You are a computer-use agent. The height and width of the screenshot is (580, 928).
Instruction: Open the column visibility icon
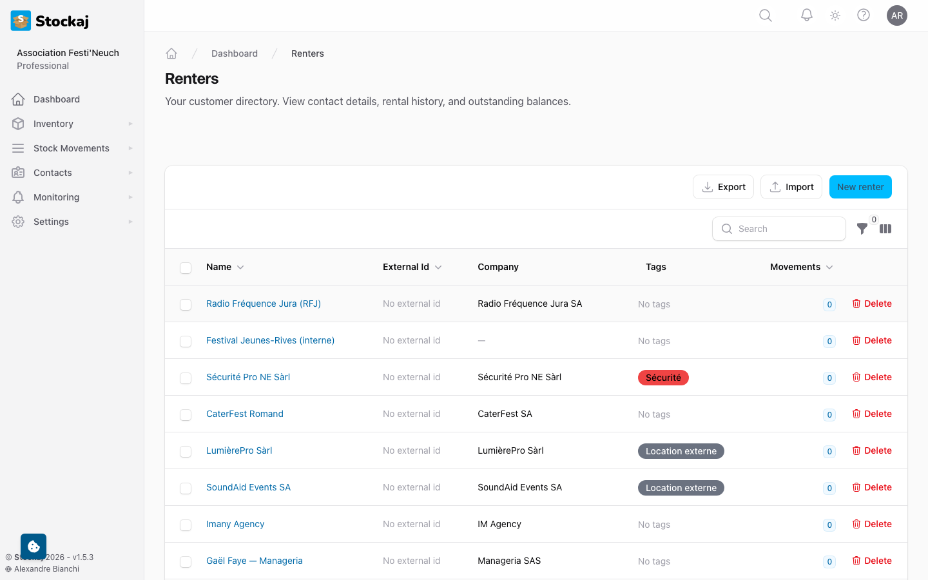pyautogui.click(x=885, y=229)
